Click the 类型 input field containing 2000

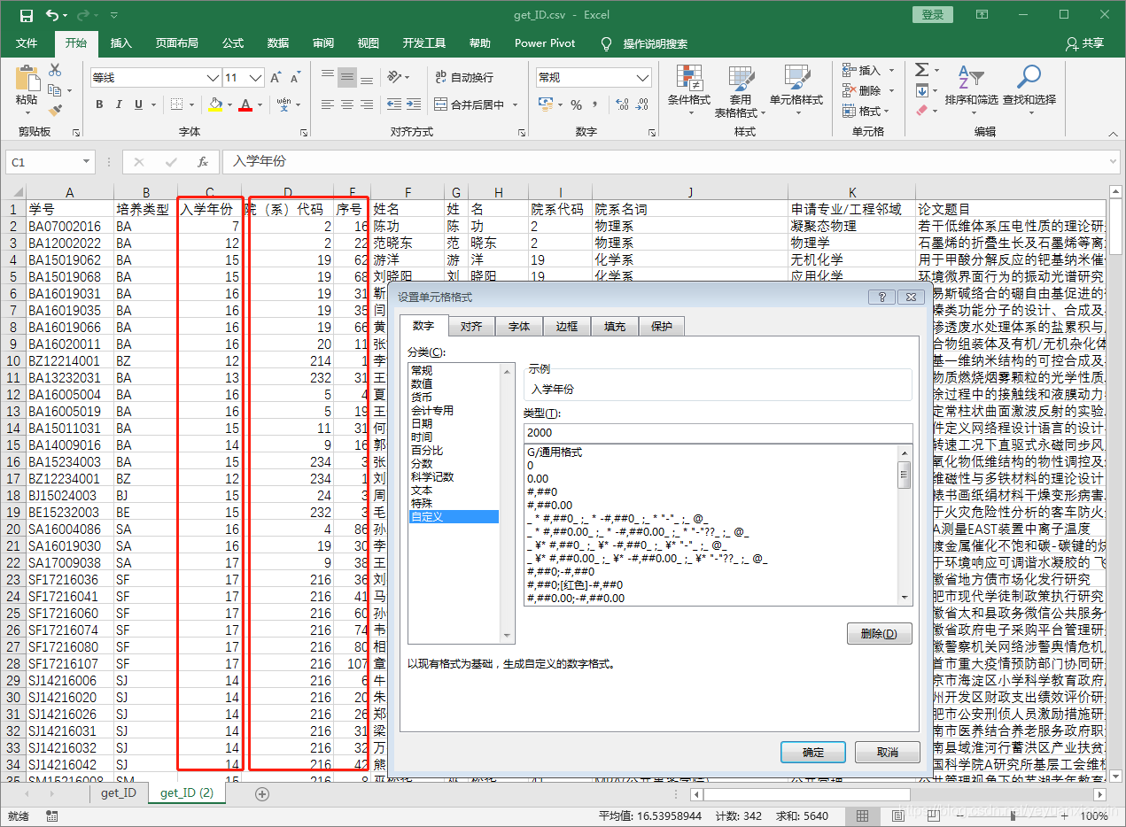pyautogui.click(x=718, y=433)
